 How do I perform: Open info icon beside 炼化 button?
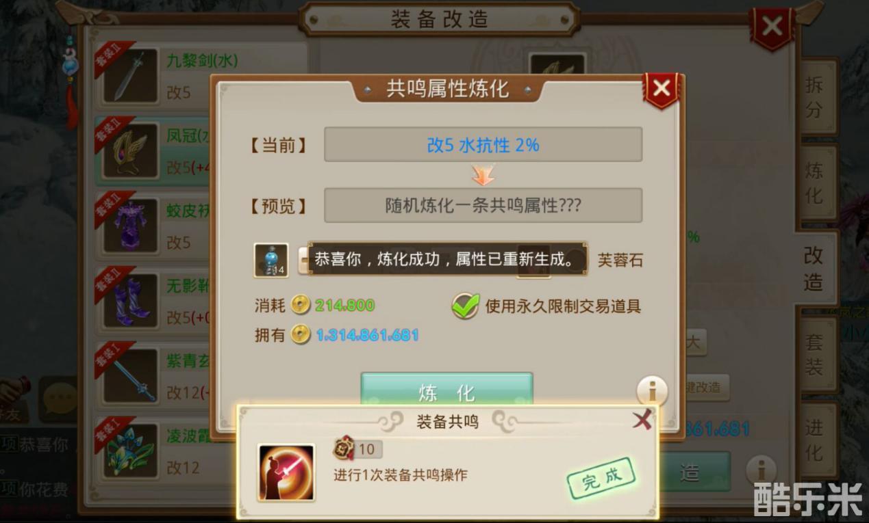pyautogui.click(x=652, y=391)
